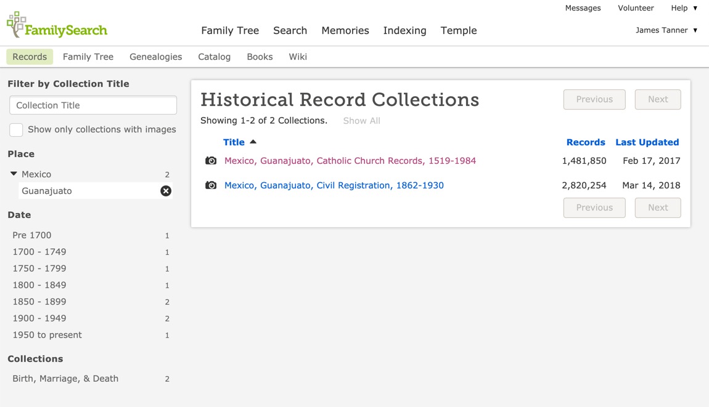
Task: Switch to the Books tab
Action: [x=260, y=57]
